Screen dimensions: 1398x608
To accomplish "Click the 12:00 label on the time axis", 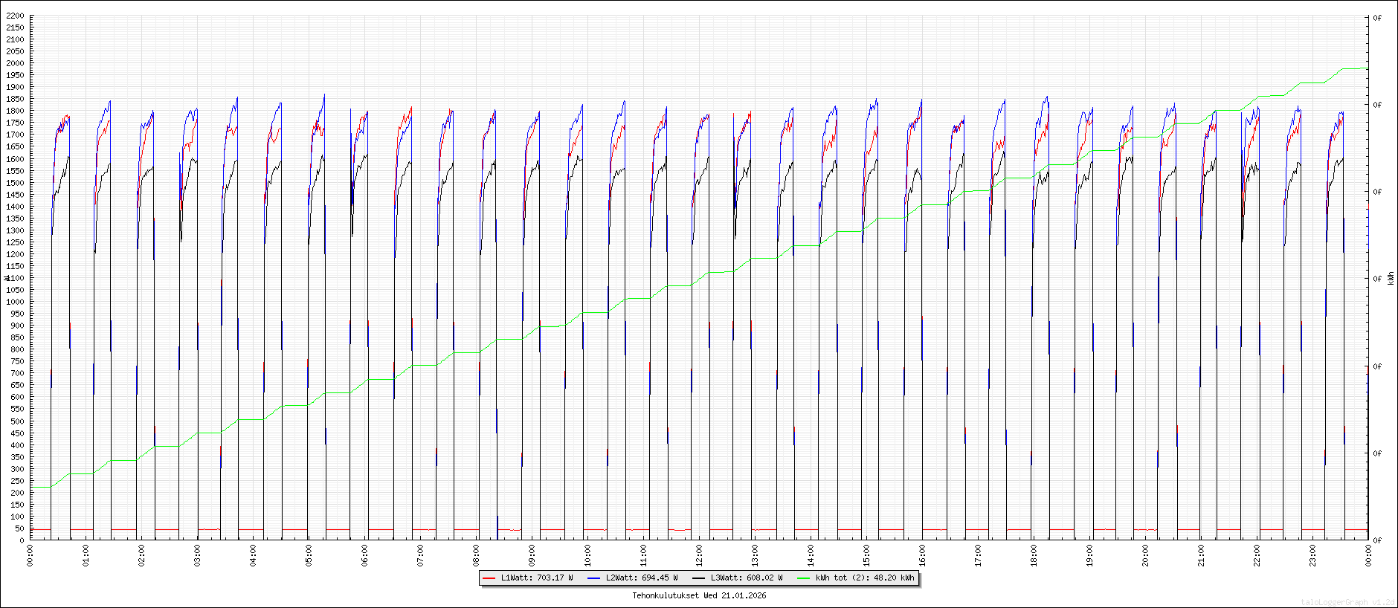I will [699, 555].
